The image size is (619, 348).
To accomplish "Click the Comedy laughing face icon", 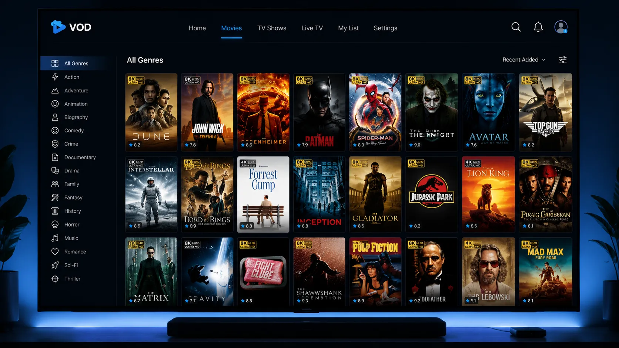I will pyautogui.click(x=55, y=131).
